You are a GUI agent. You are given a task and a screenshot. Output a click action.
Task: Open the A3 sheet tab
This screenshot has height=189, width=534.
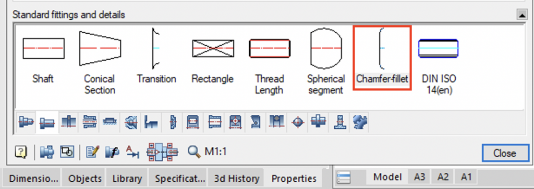420,177
